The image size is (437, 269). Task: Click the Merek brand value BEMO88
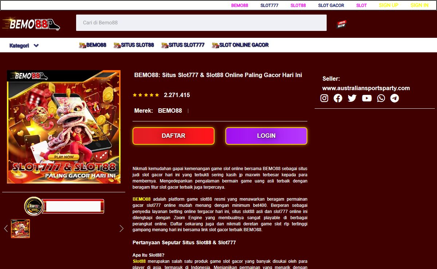pyautogui.click(x=170, y=111)
